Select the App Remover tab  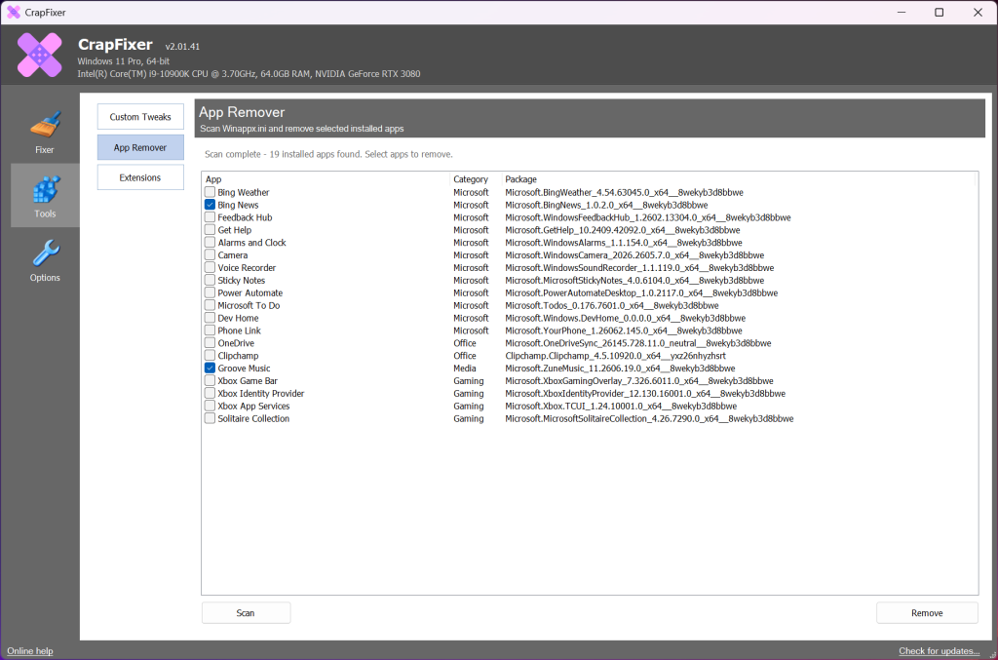(140, 147)
